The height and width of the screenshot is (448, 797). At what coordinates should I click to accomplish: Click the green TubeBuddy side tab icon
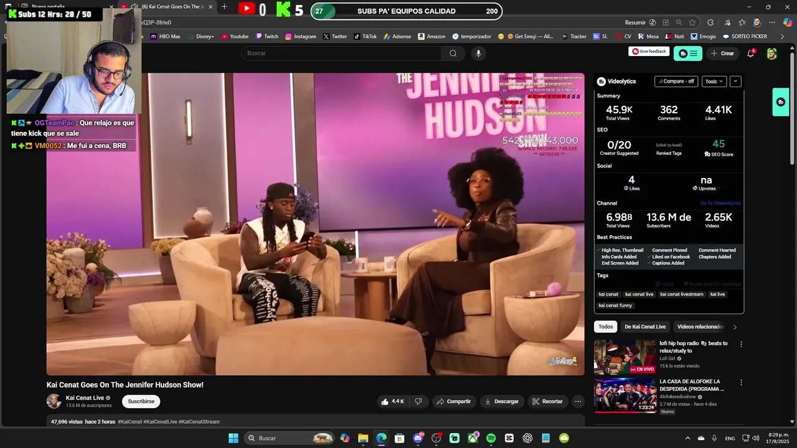pyautogui.click(x=781, y=102)
